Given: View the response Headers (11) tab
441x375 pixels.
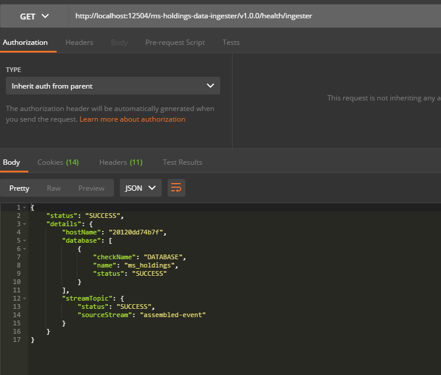Looking at the screenshot, I should (x=120, y=162).
